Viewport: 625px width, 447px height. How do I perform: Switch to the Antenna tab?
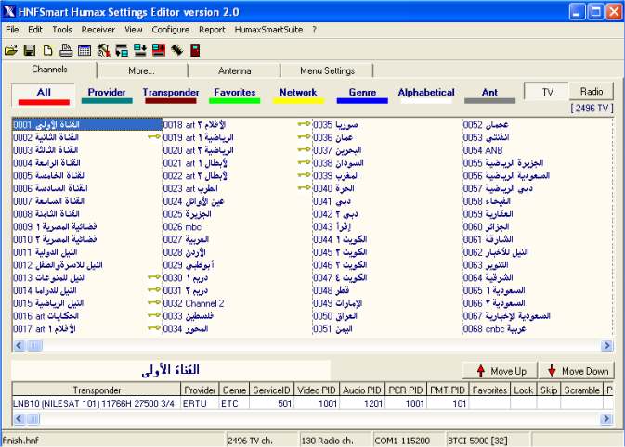234,70
